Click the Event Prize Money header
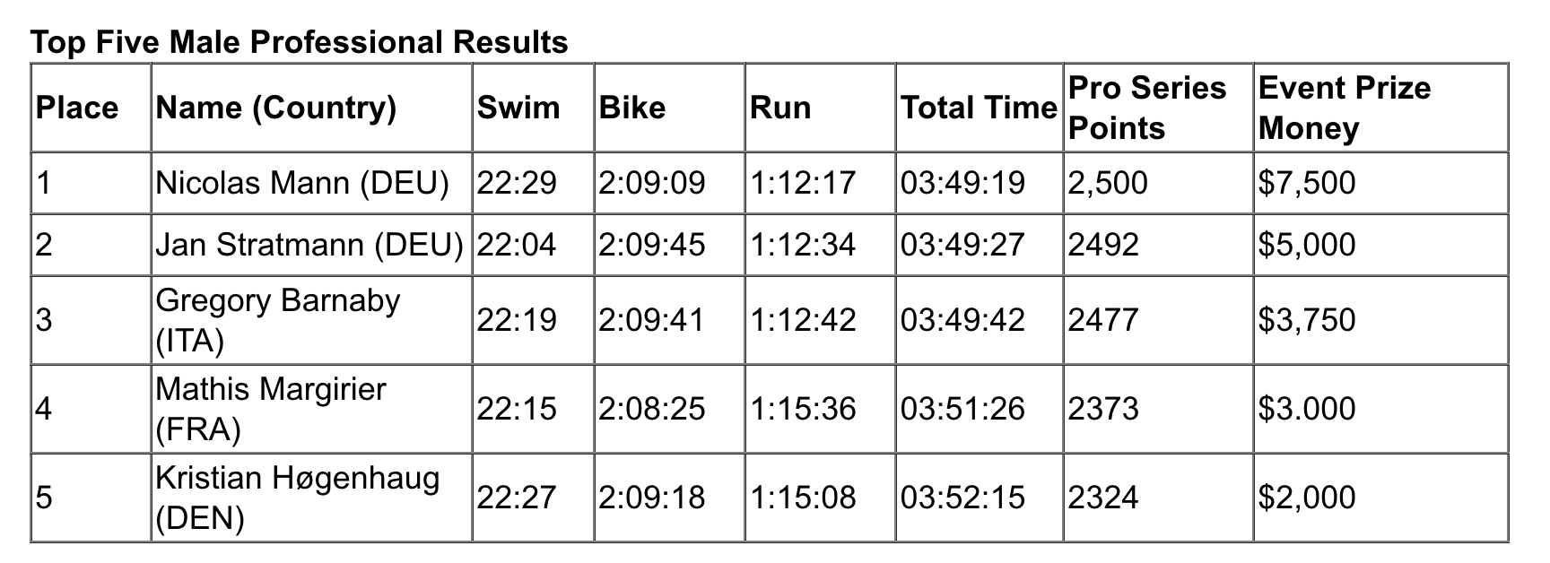 point(1380,108)
